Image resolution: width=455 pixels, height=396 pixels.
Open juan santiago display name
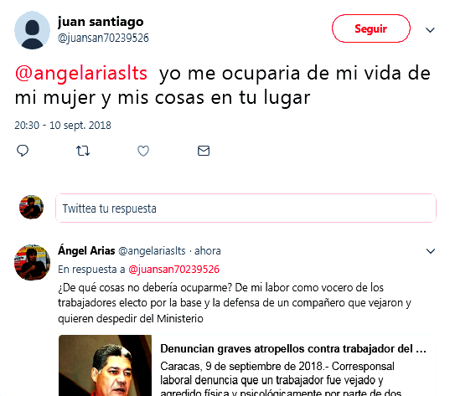coord(101,22)
